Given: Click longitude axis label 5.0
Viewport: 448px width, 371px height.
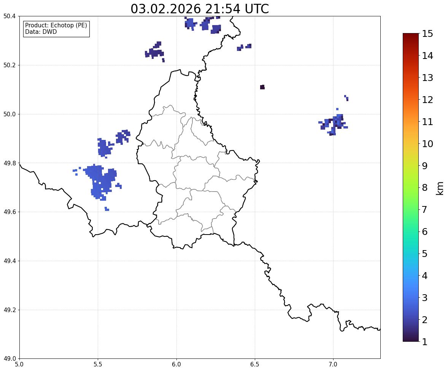Looking at the screenshot, I should tap(19, 365).
